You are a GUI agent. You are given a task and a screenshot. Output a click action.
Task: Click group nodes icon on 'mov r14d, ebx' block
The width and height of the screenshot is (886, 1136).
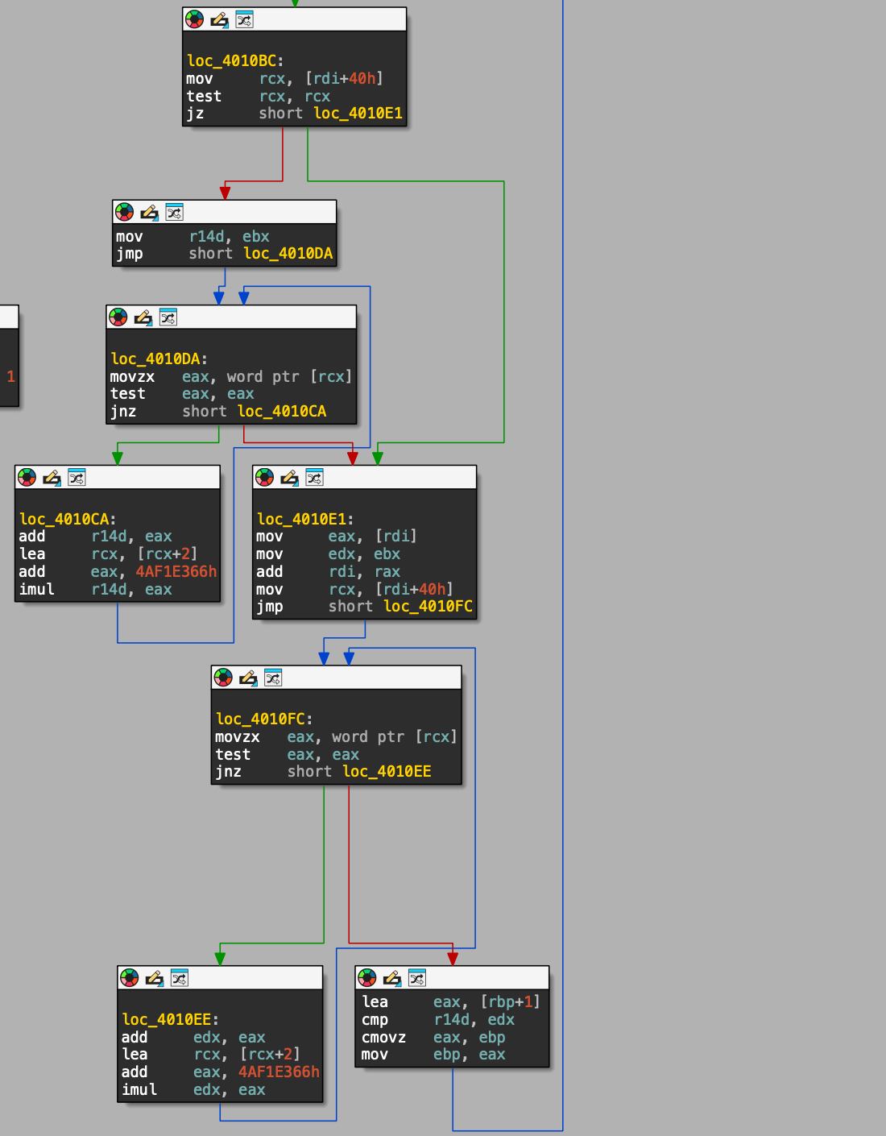click(175, 212)
